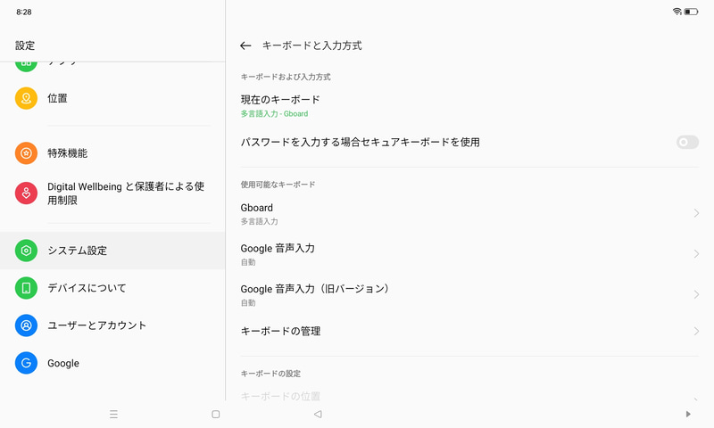Click キーボードの設定 section header
Image resolution: width=714 pixels, height=428 pixels.
point(270,374)
